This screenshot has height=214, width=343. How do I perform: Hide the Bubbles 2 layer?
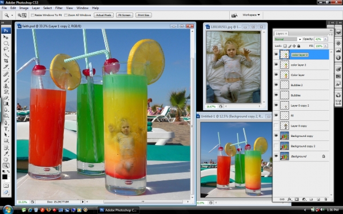pyautogui.click(x=276, y=84)
